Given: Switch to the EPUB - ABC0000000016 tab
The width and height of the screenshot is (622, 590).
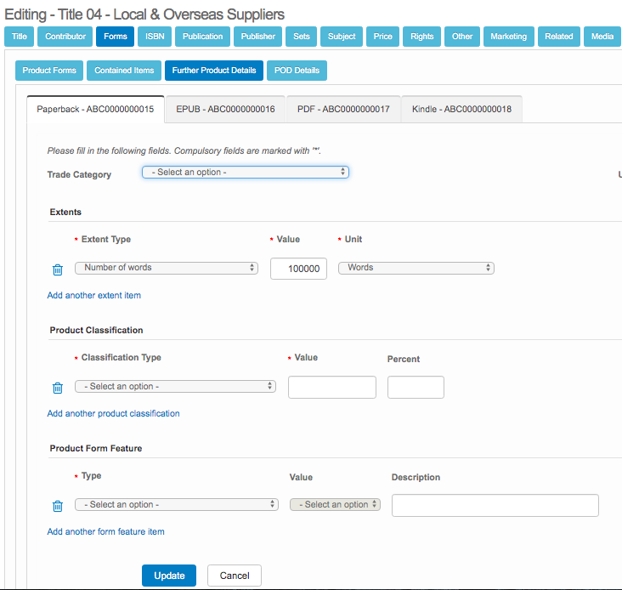Looking at the screenshot, I should pos(225,110).
